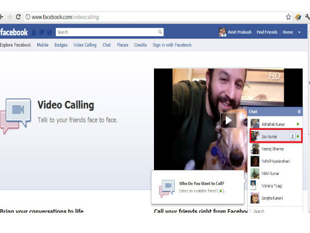Screen dimensions: 310x233
Task: Open the Badges tab
Action: (x=61, y=45)
